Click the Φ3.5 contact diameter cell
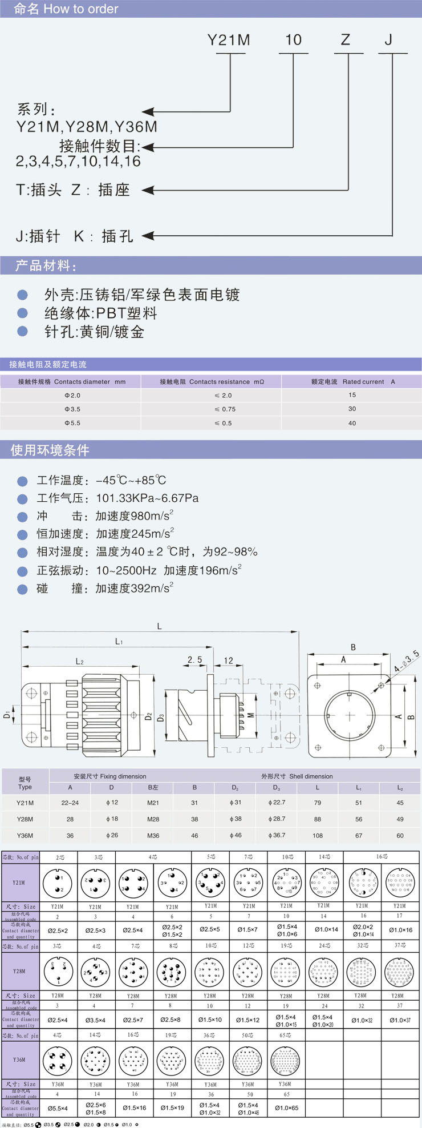 [72, 409]
